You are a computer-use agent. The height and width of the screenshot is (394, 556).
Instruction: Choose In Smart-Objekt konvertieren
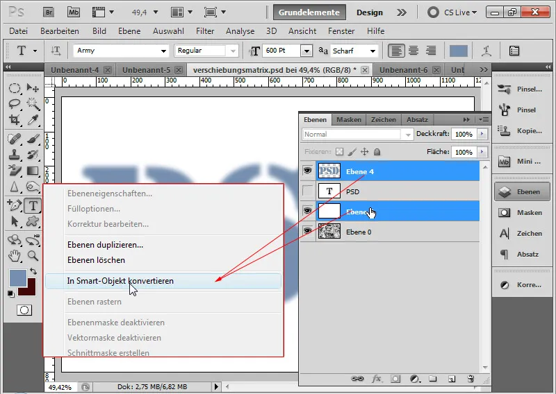[163, 281]
